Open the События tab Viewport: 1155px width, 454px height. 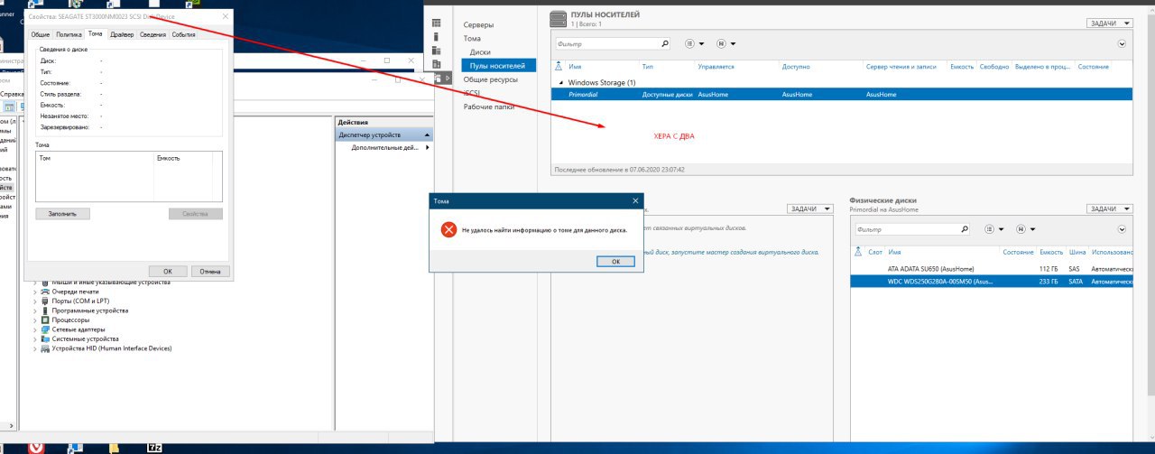[x=183, y=34]
